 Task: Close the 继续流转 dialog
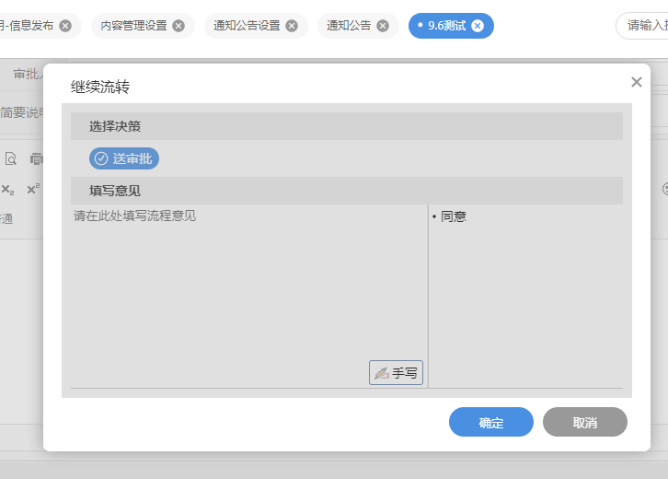click(x=637, y=82)
